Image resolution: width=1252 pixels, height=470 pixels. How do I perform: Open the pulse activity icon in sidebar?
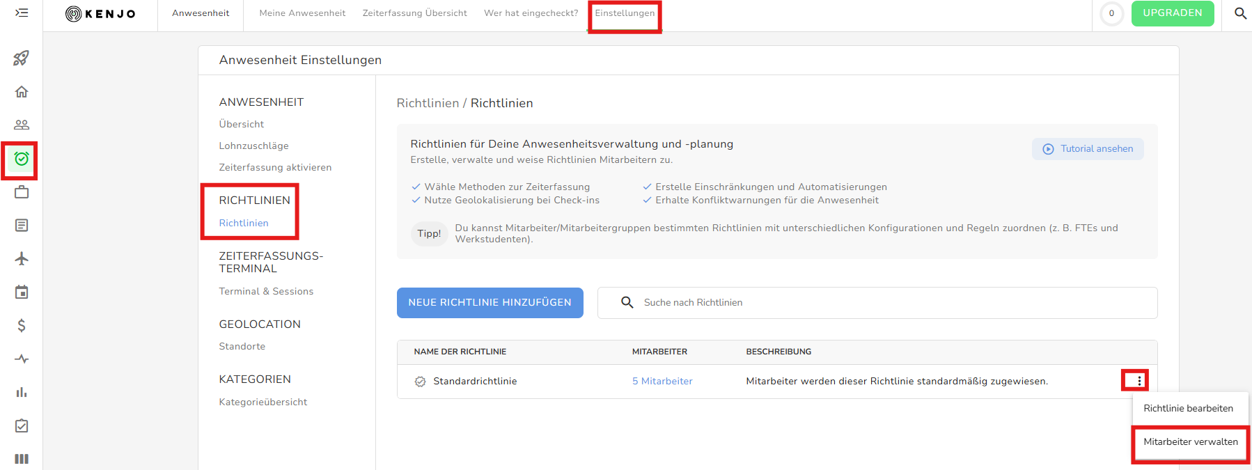22,359
